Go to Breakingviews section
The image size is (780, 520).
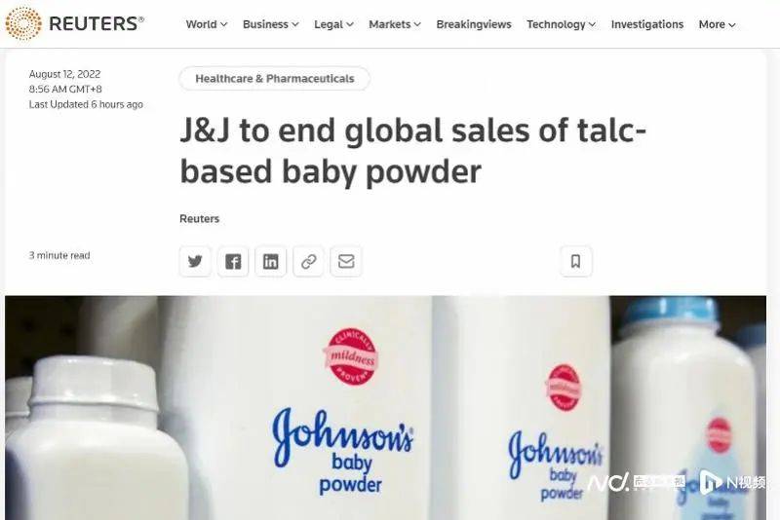click(x=474, y=24)
